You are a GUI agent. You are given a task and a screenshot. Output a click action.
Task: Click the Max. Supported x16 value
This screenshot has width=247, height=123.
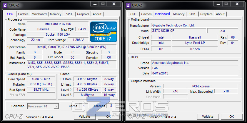point(226,91)
